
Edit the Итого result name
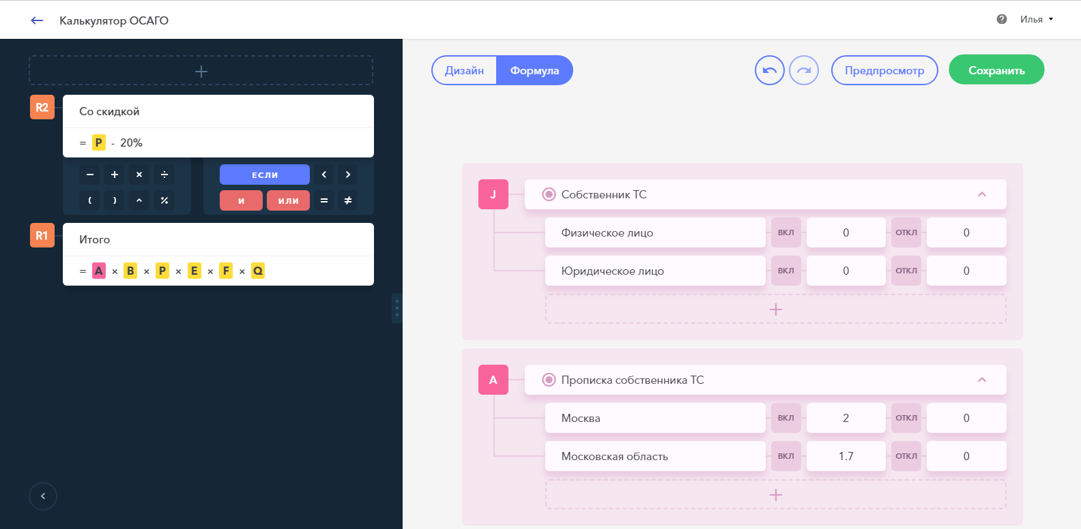click(x=218, y=239)
